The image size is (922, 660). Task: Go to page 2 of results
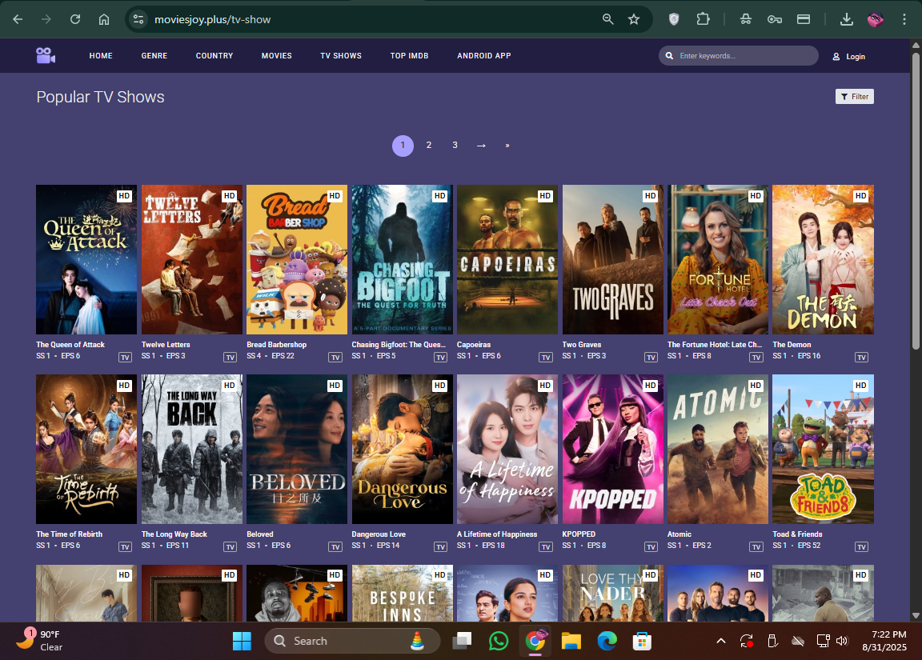click(429, 145)
